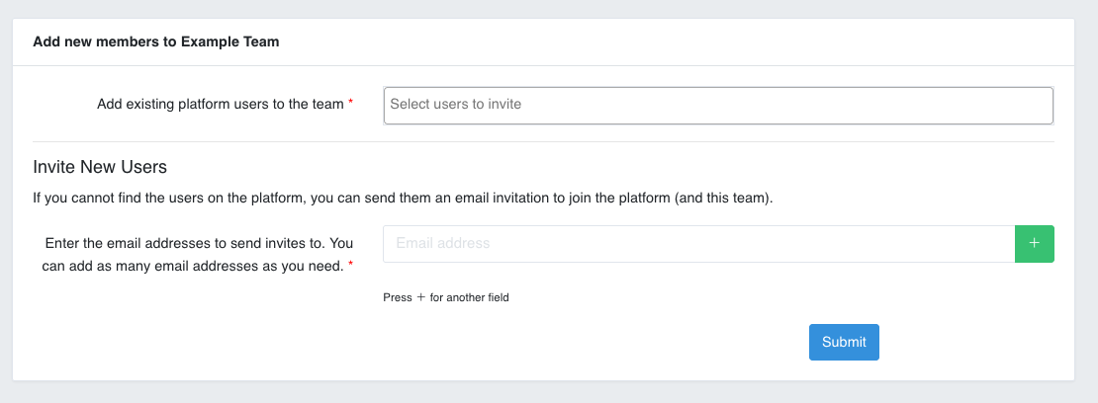Viewport: 1098px width, 403px height.
Task: Click the red asterisk after the existing users label
Action: 351,104
